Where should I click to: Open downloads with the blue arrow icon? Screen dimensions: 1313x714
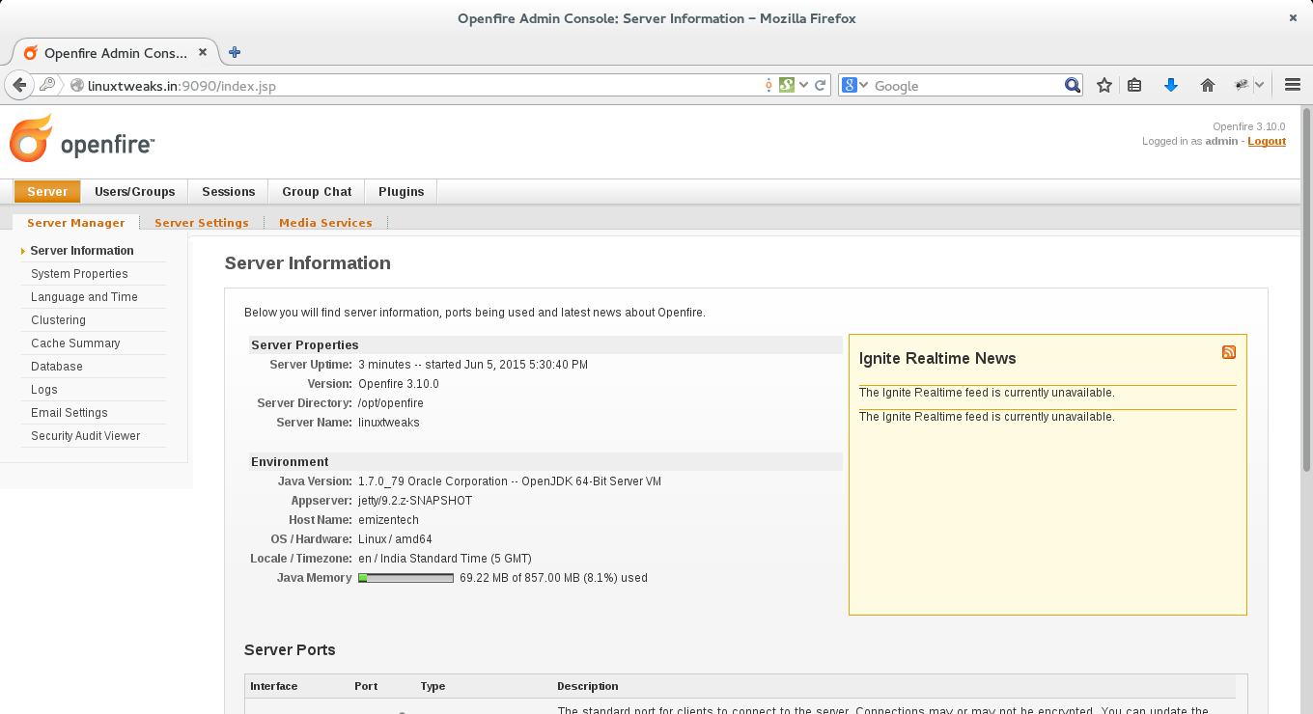pos(1171,85)
